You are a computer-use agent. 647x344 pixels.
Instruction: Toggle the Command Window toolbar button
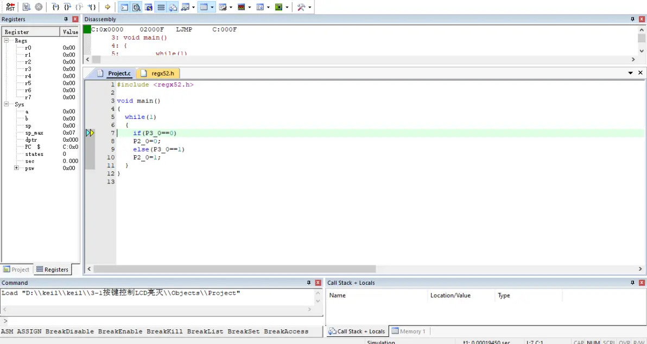click(x=124, y=7)
